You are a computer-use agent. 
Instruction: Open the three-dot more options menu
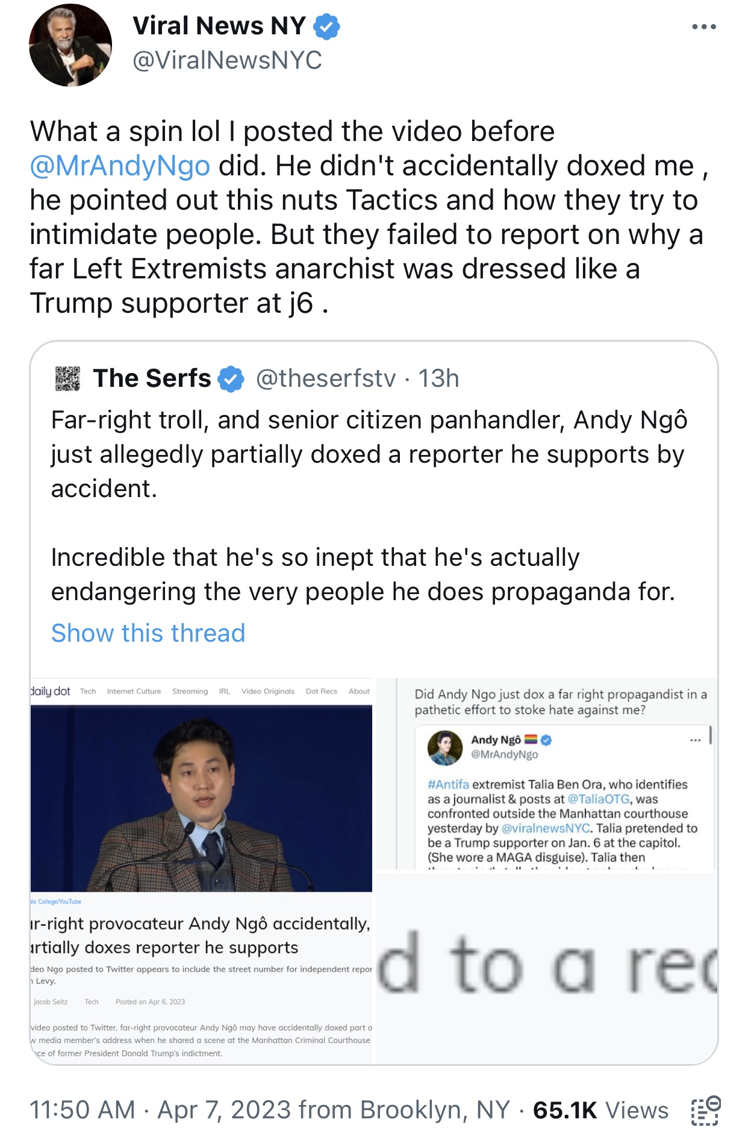(703, 27)
